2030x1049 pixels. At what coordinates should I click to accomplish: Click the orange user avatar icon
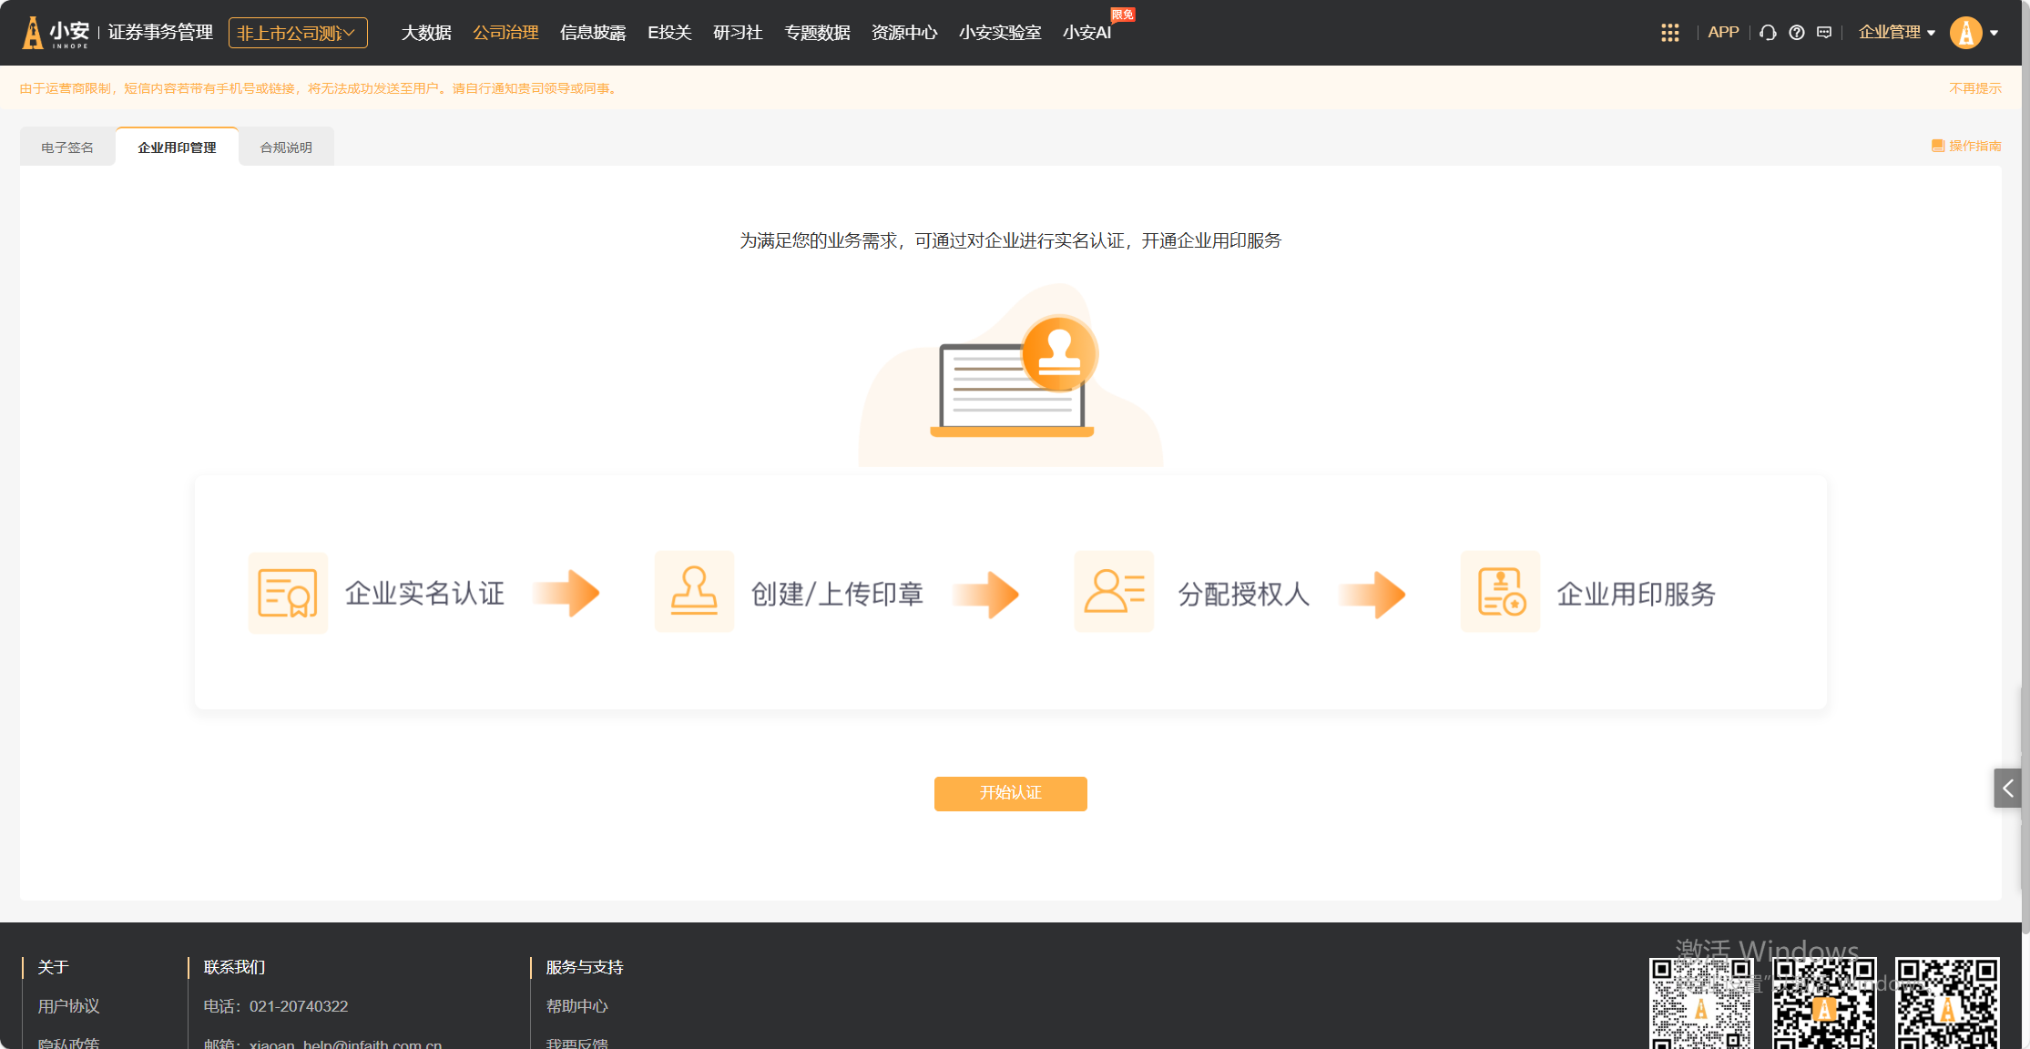1965,33
